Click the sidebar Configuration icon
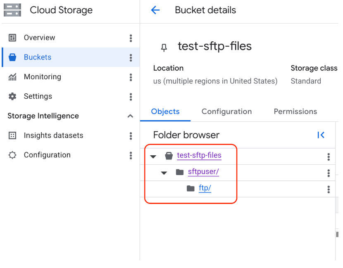The image size is (343, 268). [x=12, y=155]
